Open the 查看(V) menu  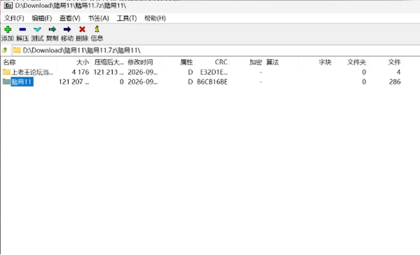coord(70,18)
